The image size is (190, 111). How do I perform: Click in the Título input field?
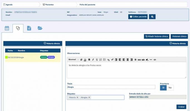111,87
